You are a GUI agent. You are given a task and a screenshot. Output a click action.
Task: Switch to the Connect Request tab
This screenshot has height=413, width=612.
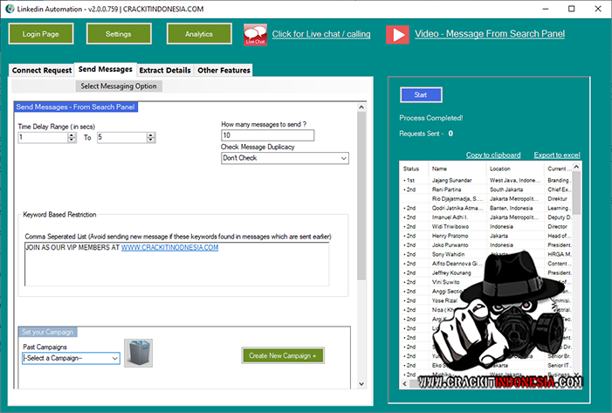pyautogui.click(x=41, y=70)
